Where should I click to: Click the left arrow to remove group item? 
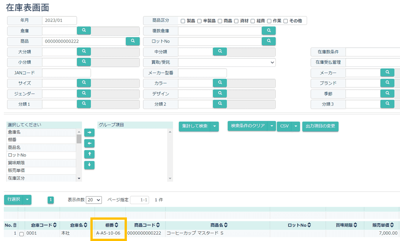[x=89, y=143]
